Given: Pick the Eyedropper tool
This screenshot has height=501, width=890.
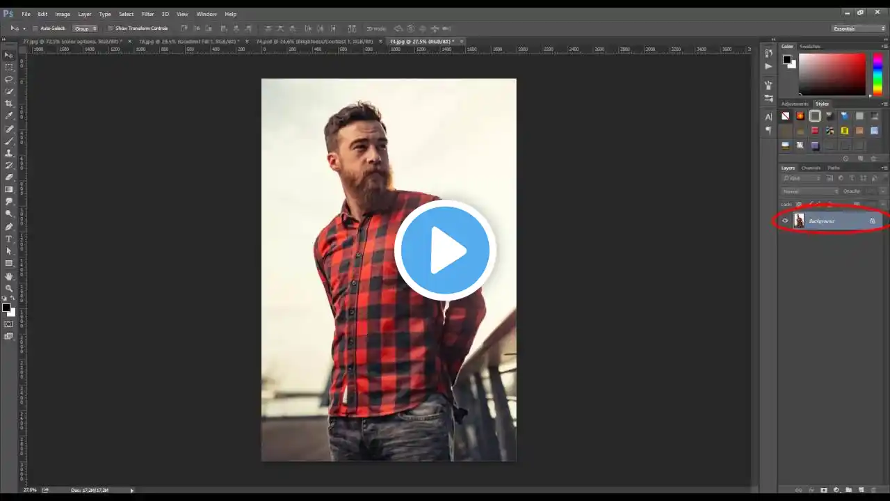Looking at the screenshot, I should tap(9, 116).
